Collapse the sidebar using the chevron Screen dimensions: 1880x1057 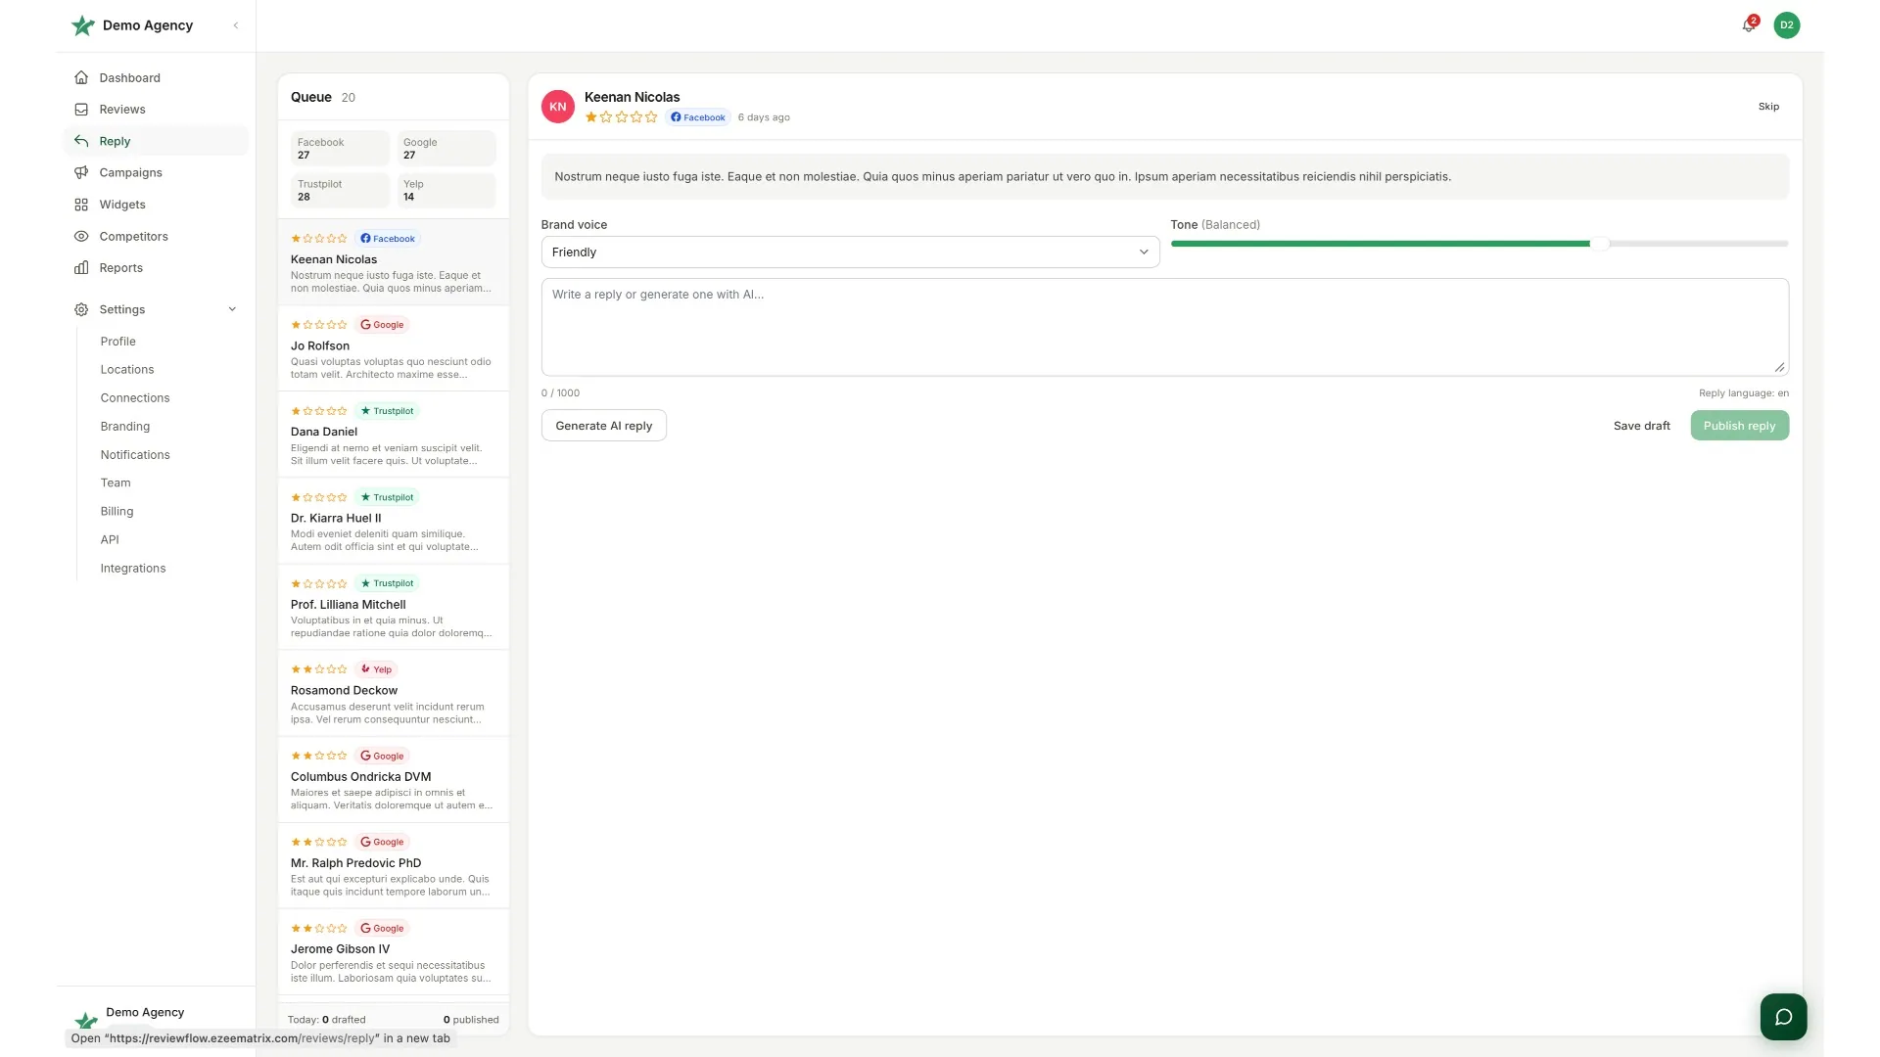pos(236,25)
